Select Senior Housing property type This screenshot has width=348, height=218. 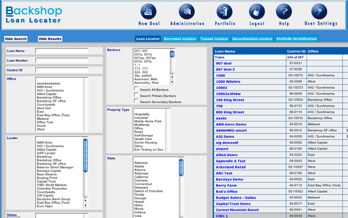146,143
